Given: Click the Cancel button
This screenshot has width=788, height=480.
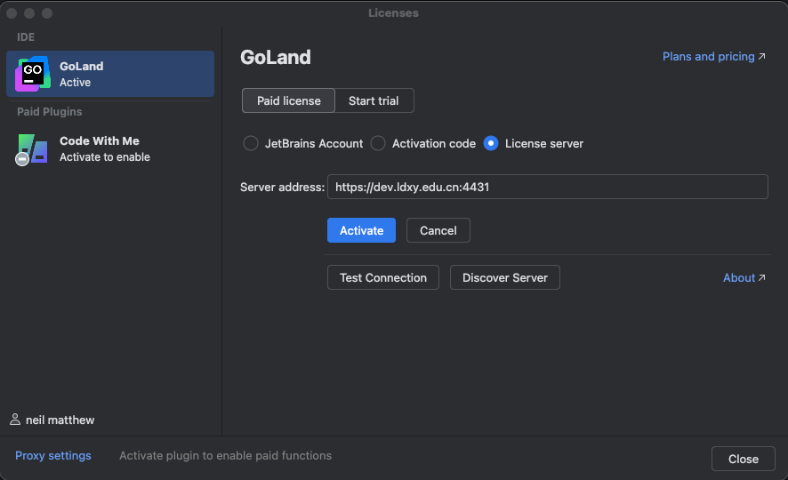Looking at the screenshot, I should 438,230.
